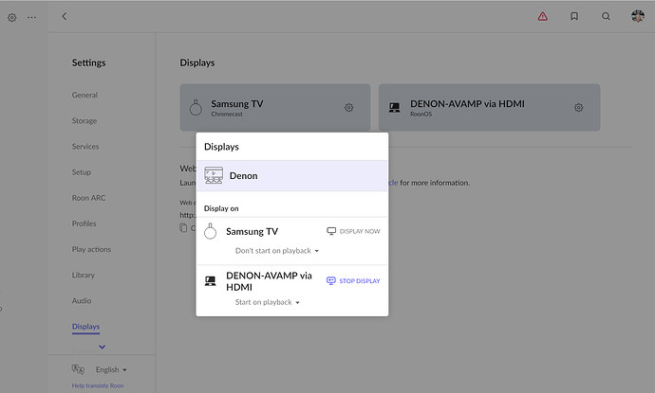Open Samsung TV card settings gear
The height and width of the screenshot is (393, 655).
348,108
